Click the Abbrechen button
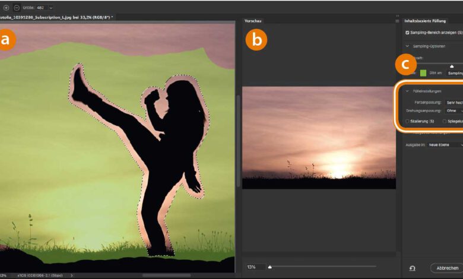Image resolution: width=463 pixels, height=279 pixels. (447, 268)
